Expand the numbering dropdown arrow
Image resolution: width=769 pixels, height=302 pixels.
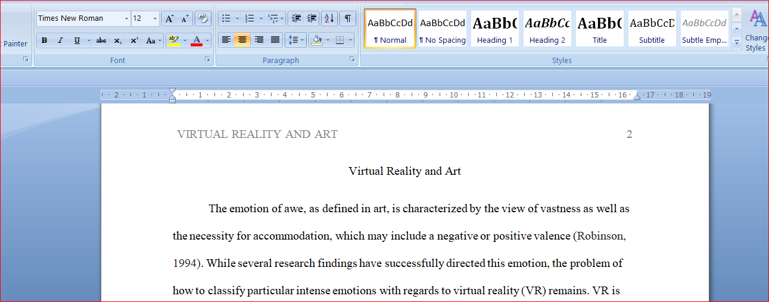point(260,18)
